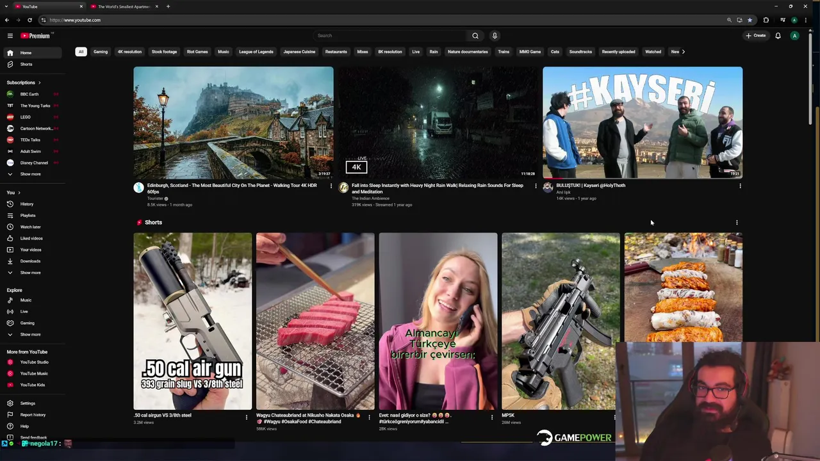
Task: Select the Recently uploaded chip
Action: point(618,52)
